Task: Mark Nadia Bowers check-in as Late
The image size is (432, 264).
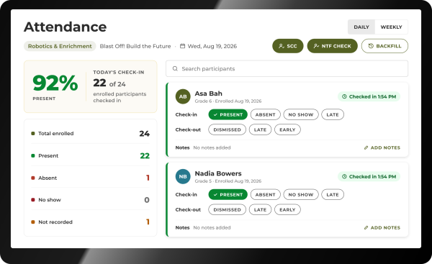Action: (x=333, y=194)
